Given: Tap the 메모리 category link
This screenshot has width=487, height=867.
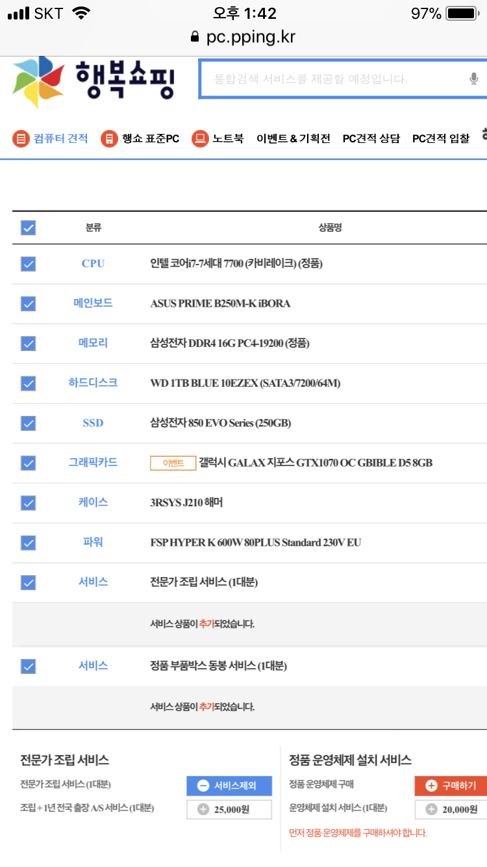Looking at the screenshot, I should [93, 343].
